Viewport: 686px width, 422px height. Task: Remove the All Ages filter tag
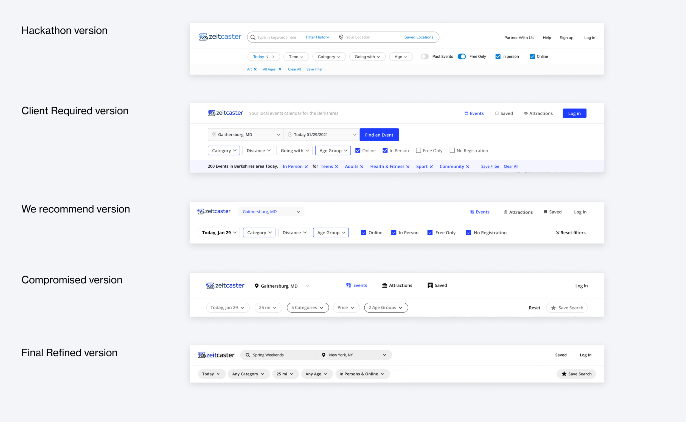point(280,69)
